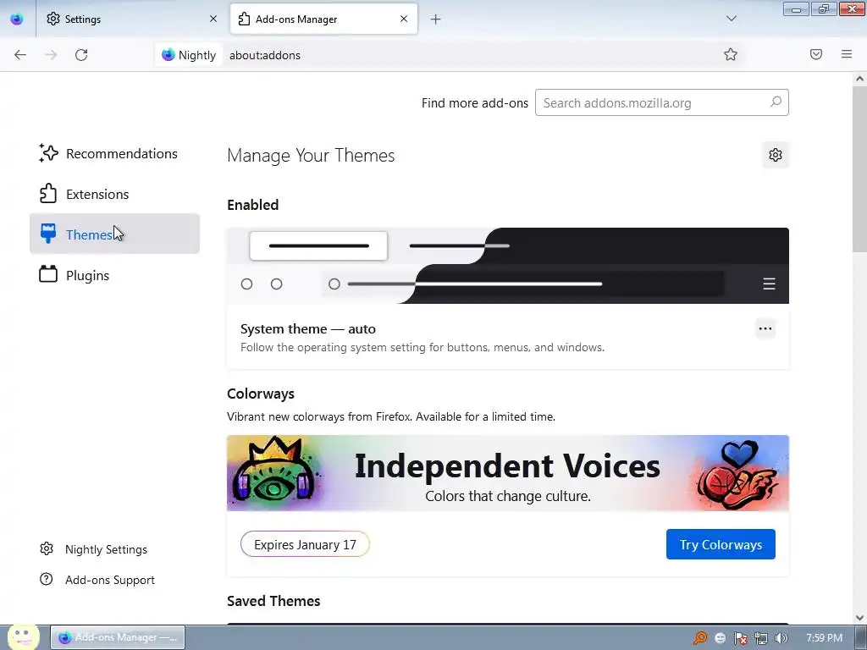Click the scroll down arrow
867x650 pixels.
859,618
